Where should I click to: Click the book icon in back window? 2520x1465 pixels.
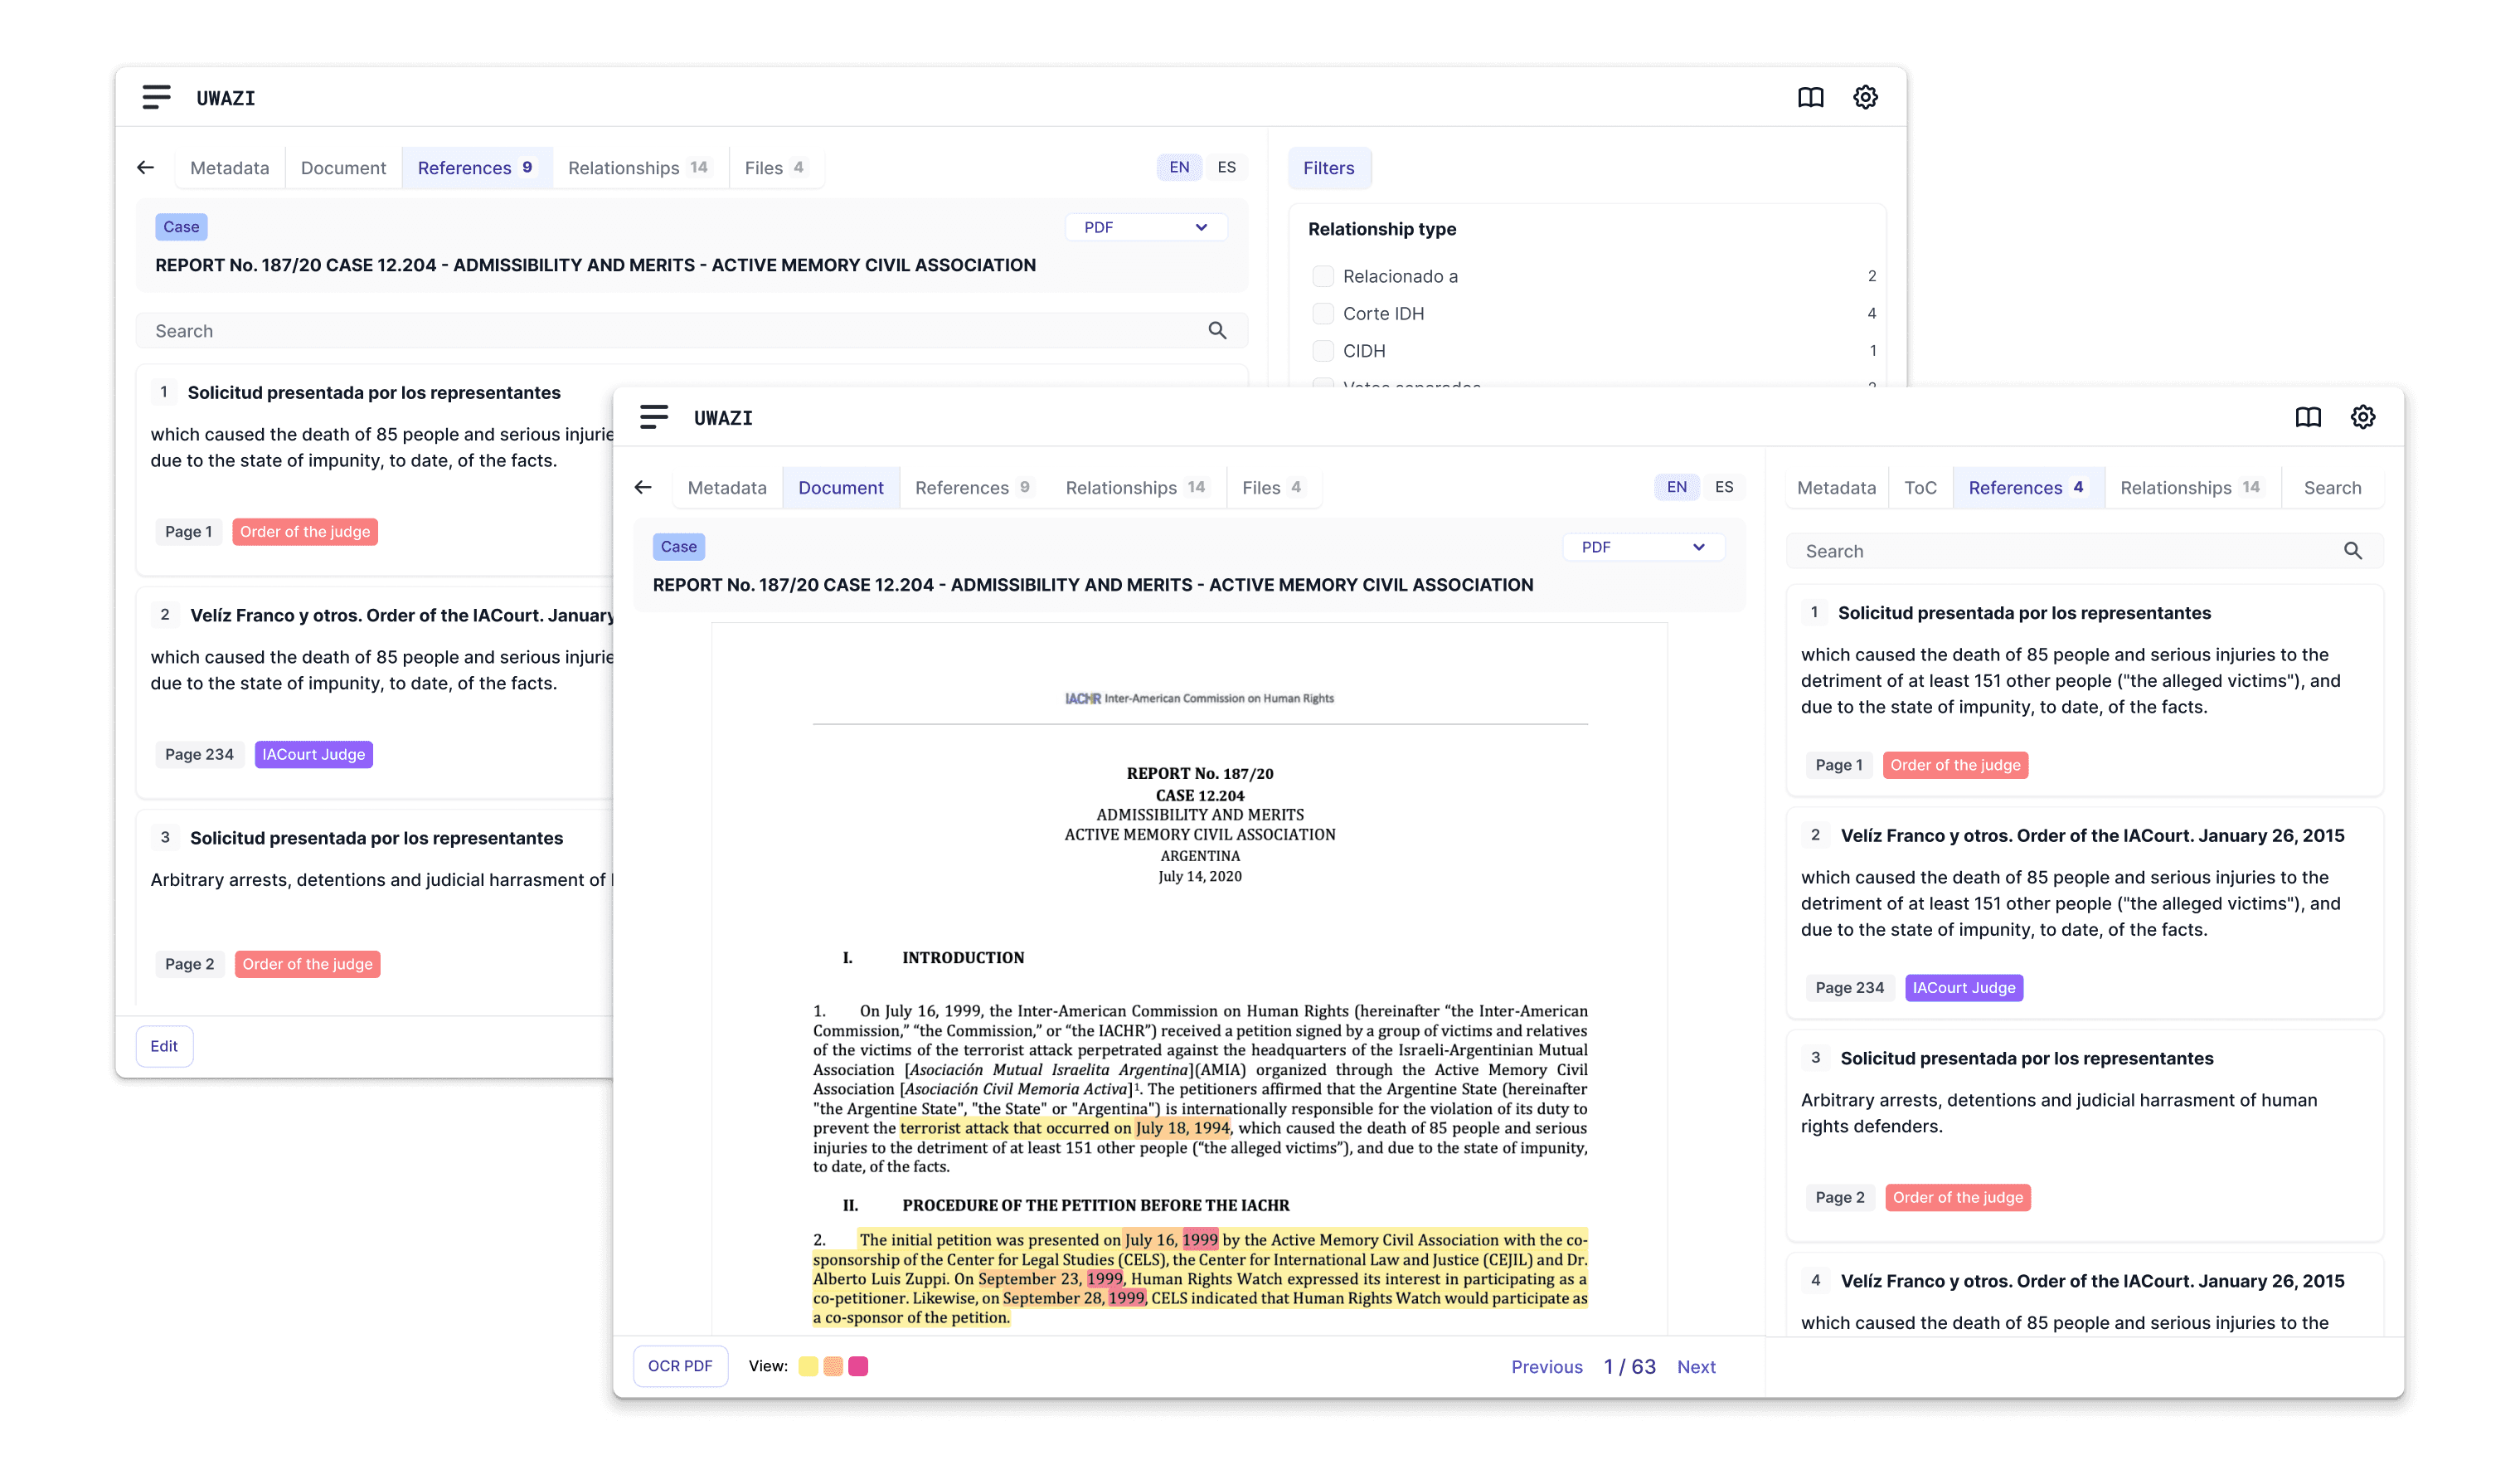click(1810, 97)
